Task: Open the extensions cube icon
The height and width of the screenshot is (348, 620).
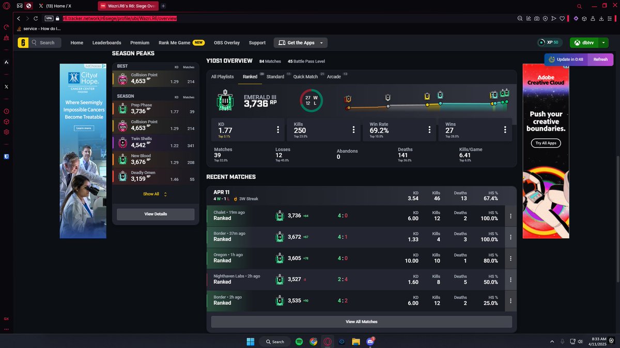Action: pos(584,18)
